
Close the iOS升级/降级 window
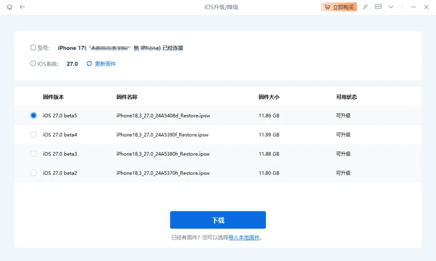[x=426, y=7]
